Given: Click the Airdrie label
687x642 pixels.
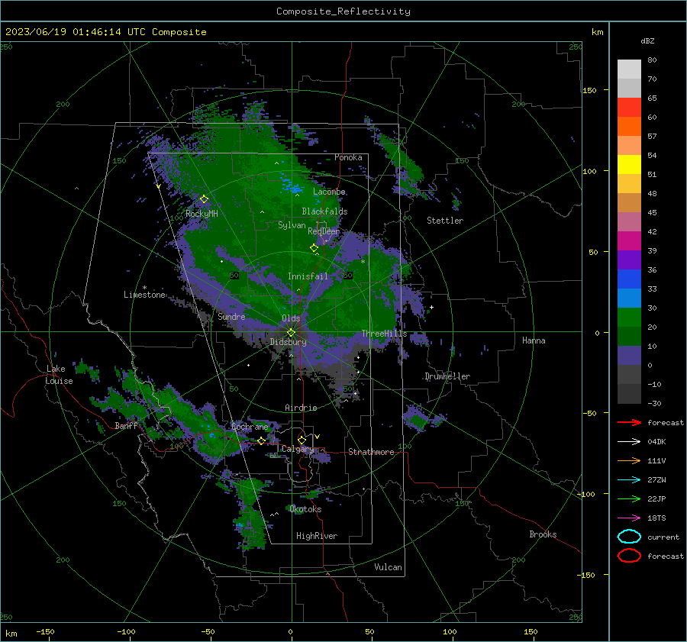Looking at the screenshot, I should (x=301, y=408).
